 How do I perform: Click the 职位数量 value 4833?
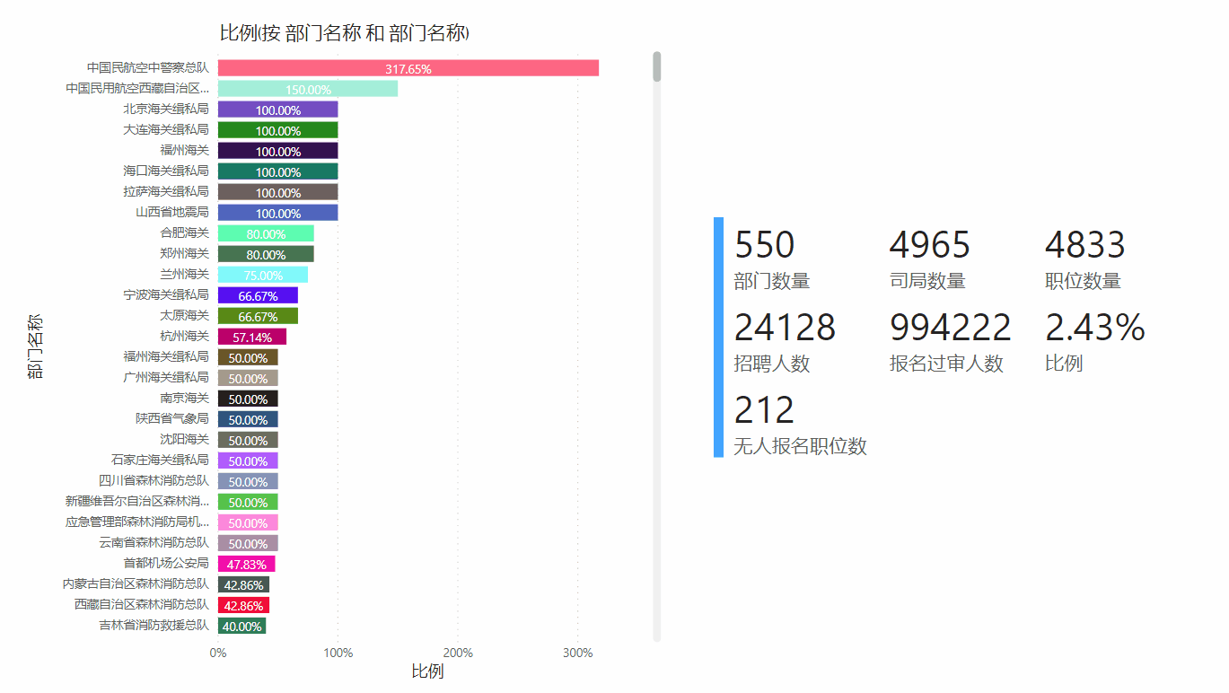pos(1084,245)
